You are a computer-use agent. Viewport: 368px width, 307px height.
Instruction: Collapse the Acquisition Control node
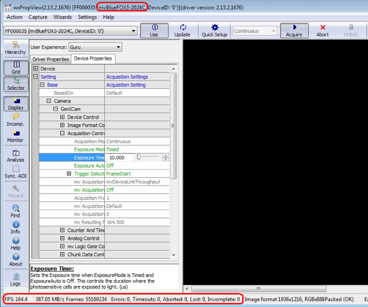(63, 133)
